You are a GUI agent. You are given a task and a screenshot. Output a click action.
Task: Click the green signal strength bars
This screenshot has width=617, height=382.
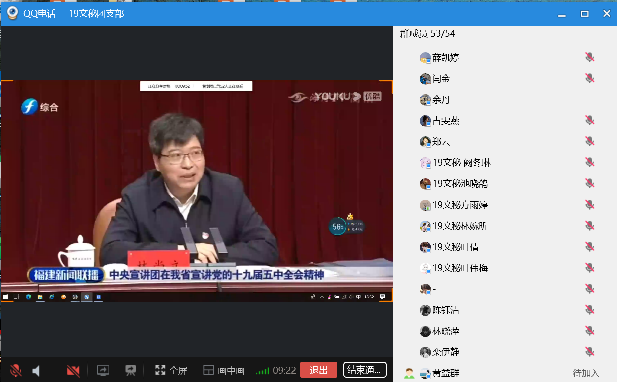click(x=262, y=371)
